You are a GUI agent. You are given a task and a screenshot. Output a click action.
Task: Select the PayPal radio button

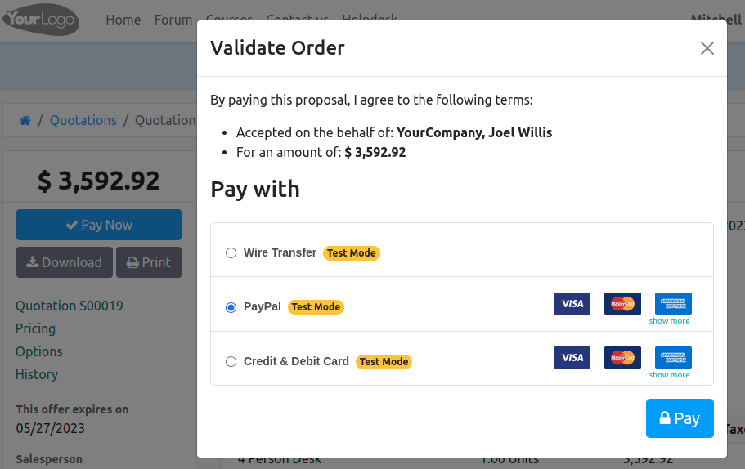click(231, 307)
